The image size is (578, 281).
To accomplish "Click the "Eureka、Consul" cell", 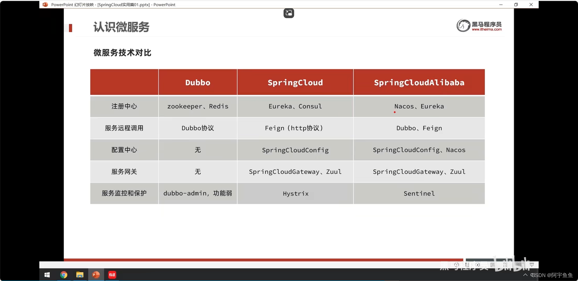I will point(295,106).
